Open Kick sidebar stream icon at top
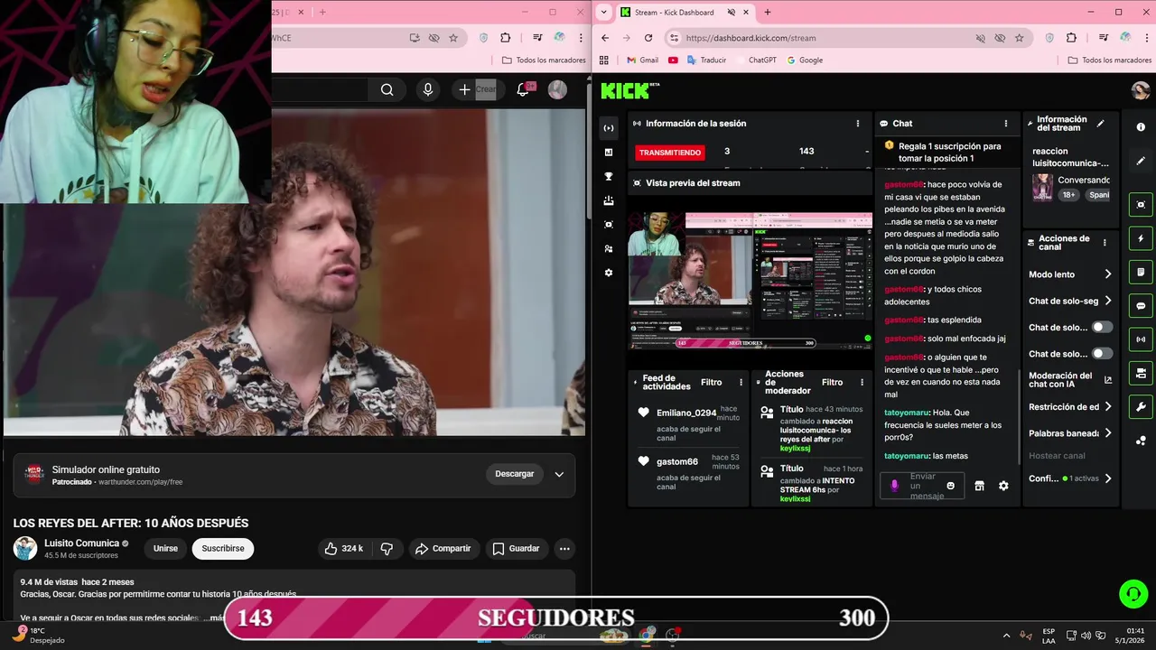This screenshot has height=650, width=1156. (x=609, y=128)
